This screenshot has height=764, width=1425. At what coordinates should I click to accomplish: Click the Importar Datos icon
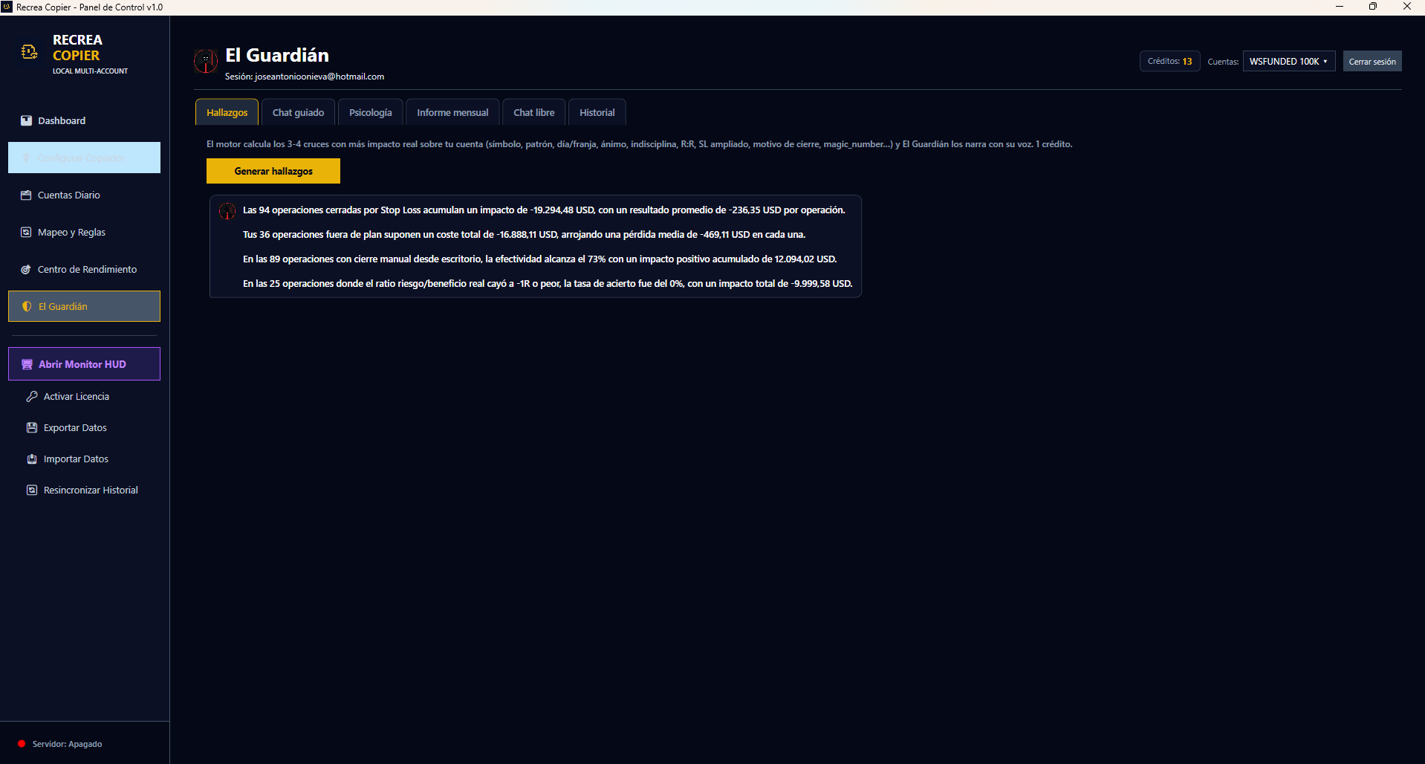click(x=32, y=459)
